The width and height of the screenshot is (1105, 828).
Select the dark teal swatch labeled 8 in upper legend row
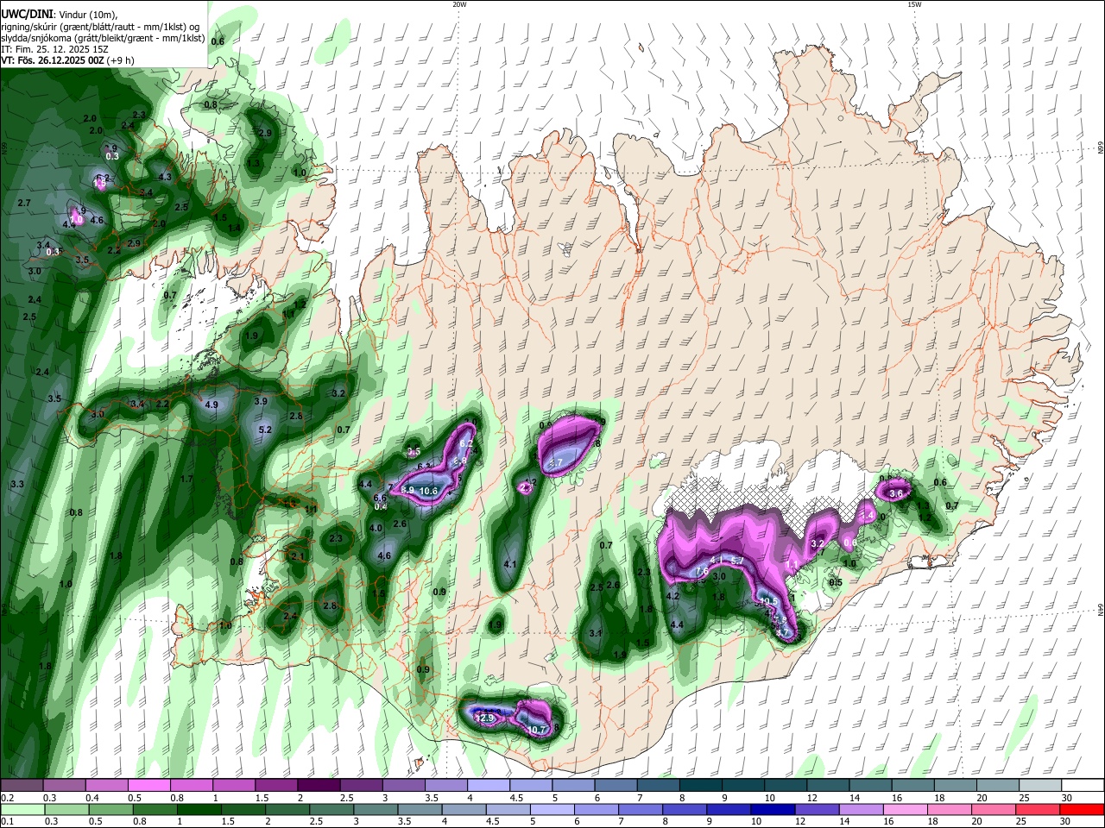click(x=700, y=786)
